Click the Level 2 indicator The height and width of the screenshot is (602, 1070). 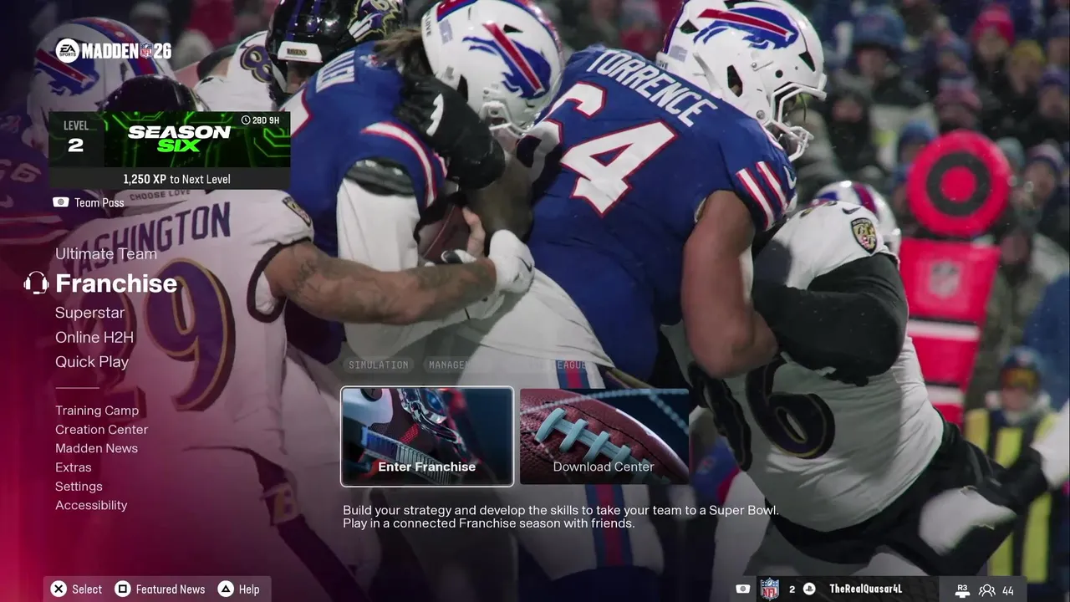[76, 139]
